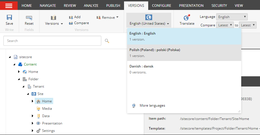Select the Media tree item label
260x135 pixels.
(x=47, y=109)
